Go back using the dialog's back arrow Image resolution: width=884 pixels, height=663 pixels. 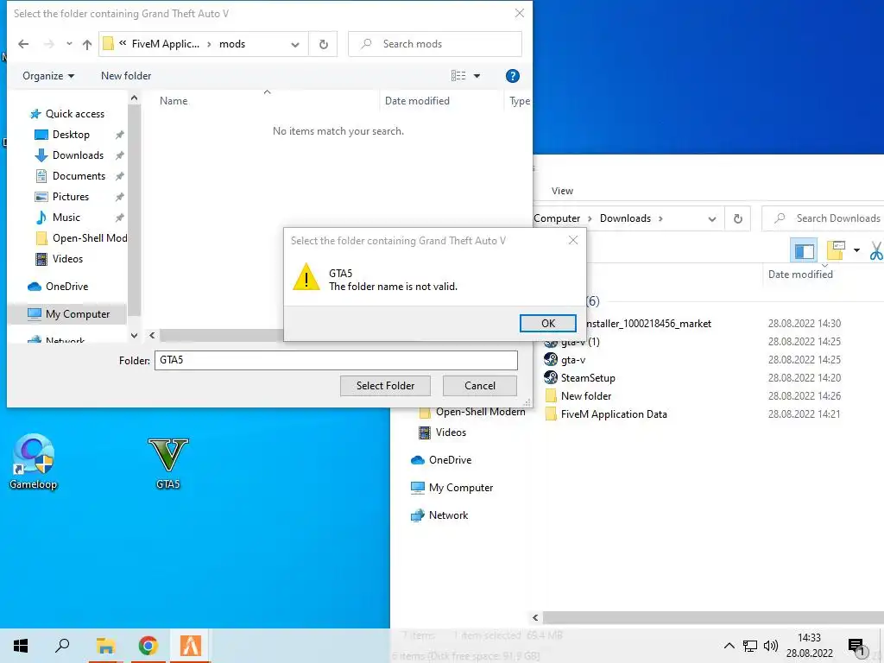click(x=23, y=44)
